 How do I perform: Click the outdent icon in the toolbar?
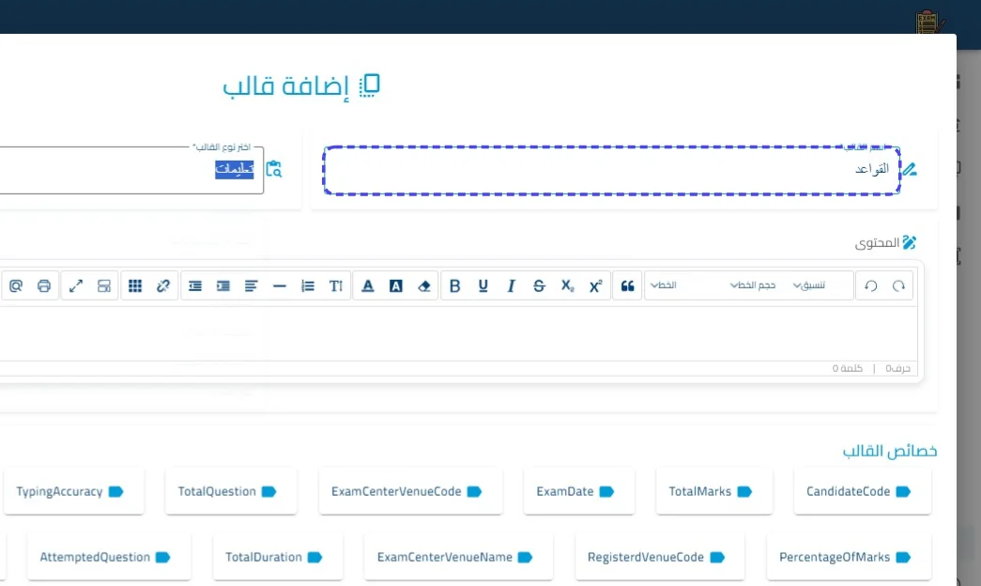[x=195, y=286]
